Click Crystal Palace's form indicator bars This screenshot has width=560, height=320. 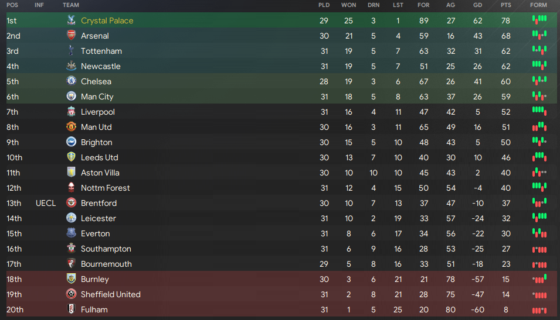tap(539, 20)
